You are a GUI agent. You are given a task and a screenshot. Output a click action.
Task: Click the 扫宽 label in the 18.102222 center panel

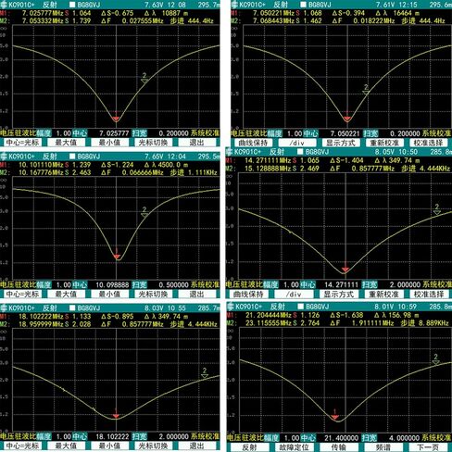[139, 436]
